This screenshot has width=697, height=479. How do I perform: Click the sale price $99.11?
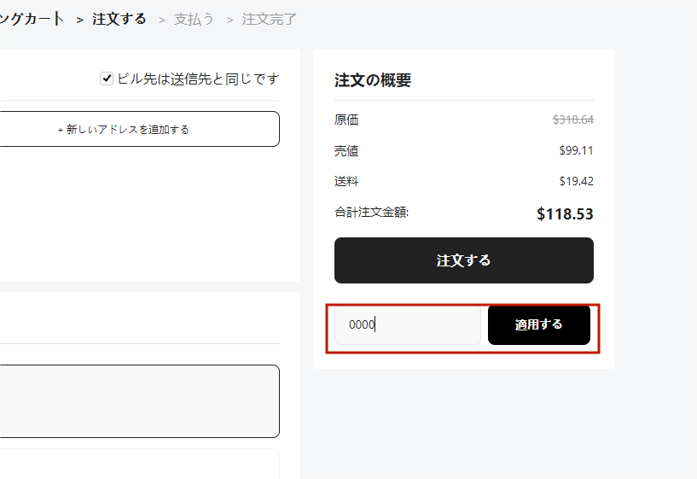pyautogui.click(x=576, y=150)
